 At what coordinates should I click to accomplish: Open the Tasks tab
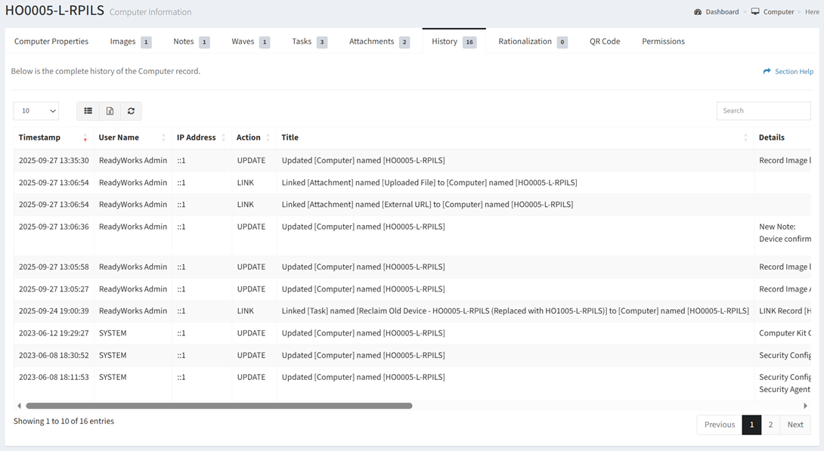point(308,42)
